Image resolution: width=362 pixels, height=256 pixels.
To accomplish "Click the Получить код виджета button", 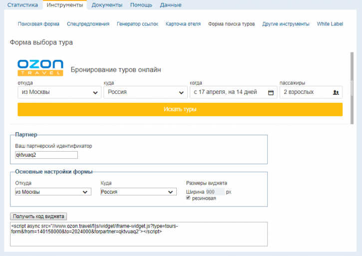I will (38, 216).
